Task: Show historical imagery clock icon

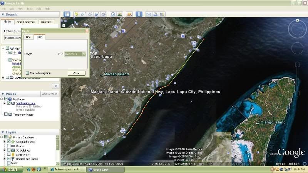Action: [x=113, y=14]
